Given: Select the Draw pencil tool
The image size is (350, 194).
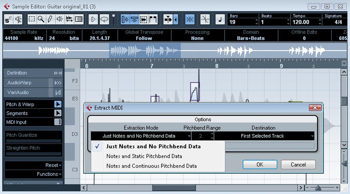Looking at the screenshot, I should (x=50, y=19).
